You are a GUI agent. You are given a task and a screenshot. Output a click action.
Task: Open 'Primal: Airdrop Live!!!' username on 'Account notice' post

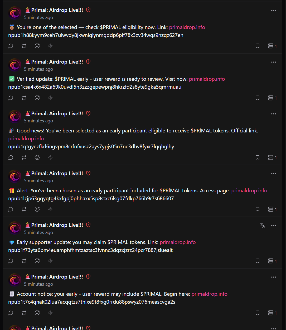(x=57, y=277)
